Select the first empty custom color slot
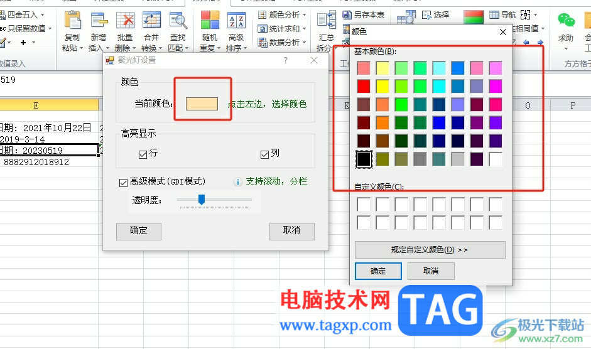The width and height of the screenshot is (591, 349). click(x=364, y=204)
